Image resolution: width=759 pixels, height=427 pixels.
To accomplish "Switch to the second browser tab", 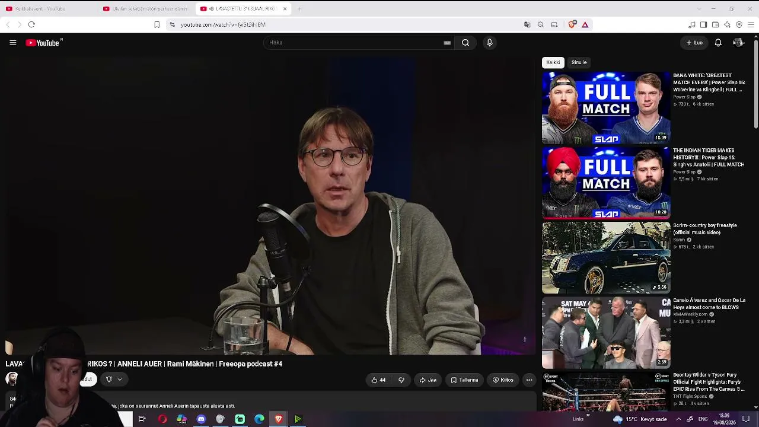I will pyautogui.click(x=145, y=9).
